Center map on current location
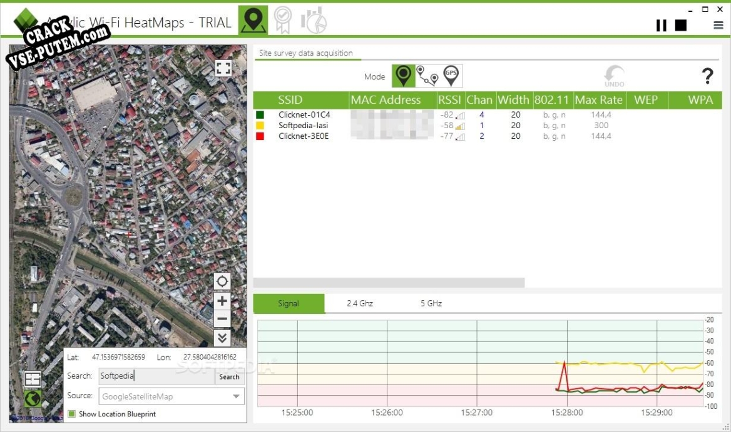This screenshot has height=432, width=731. tap(222, 281)
